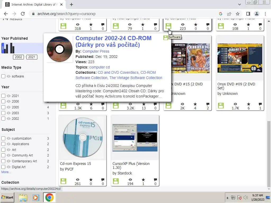Click the floppy icon on CursorXP Plus card
The width and height of the screenshot is (271, 203).
tap(116, 181)
